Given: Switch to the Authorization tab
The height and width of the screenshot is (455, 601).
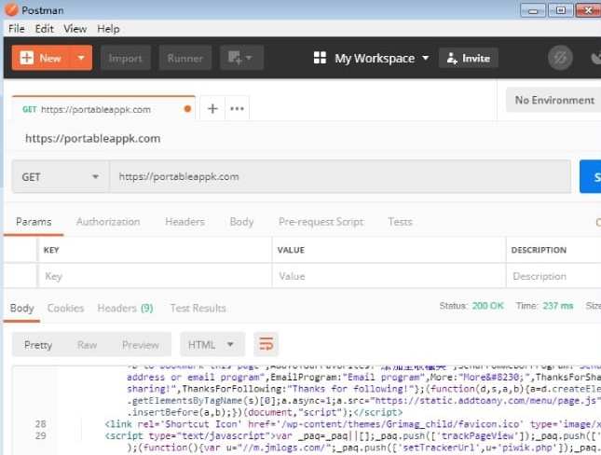Looking at the screenshot, I should coord(108,222).
